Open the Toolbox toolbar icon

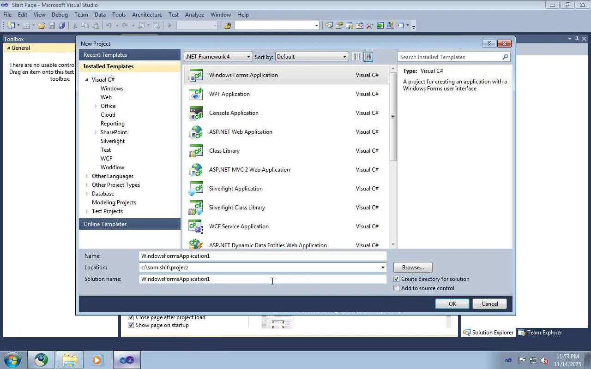[370, 26]
